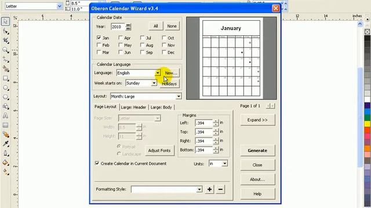Close the Oberon Calendar Wizard window
The width and height of the screenshot is (371, 208).
[276, 9]
